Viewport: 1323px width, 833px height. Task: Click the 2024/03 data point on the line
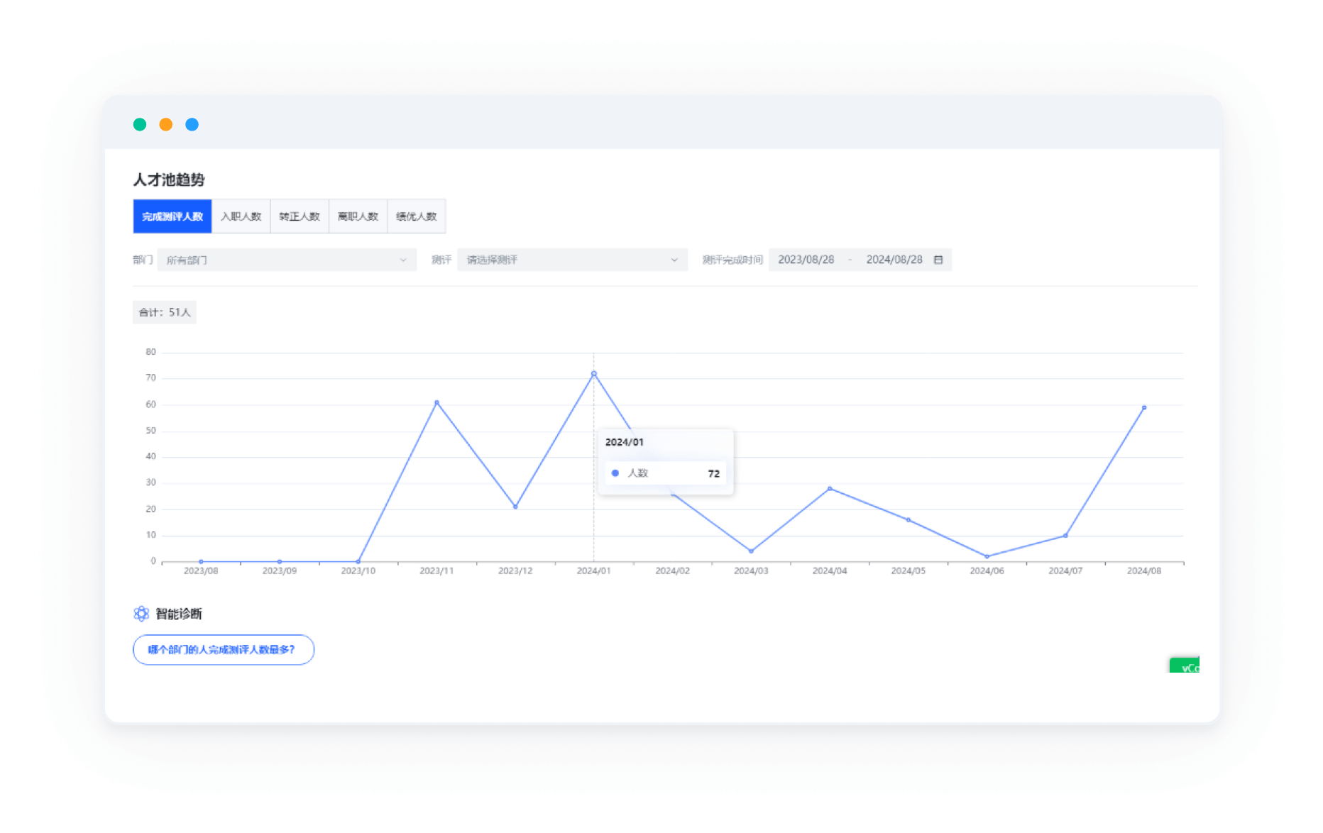(x=751, y=551)
